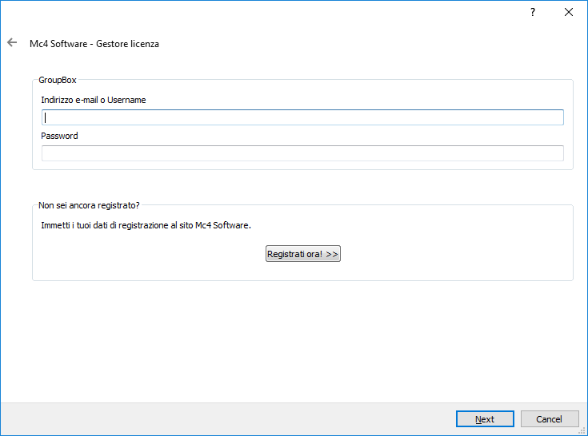
Task: Select the GroupBox caption text
Action: coord(58,81)
